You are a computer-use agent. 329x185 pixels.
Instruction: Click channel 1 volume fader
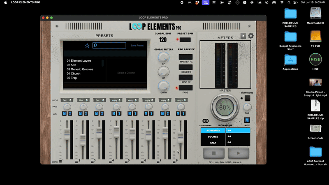[x=67, y=134]
